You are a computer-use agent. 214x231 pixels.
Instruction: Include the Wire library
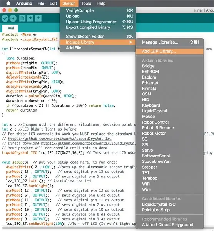coord(170,189)
